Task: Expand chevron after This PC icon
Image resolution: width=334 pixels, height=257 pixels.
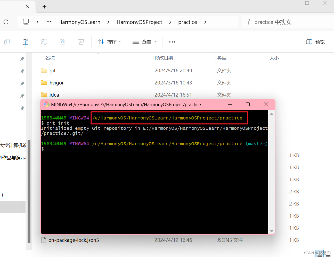Action: (37, 22)
